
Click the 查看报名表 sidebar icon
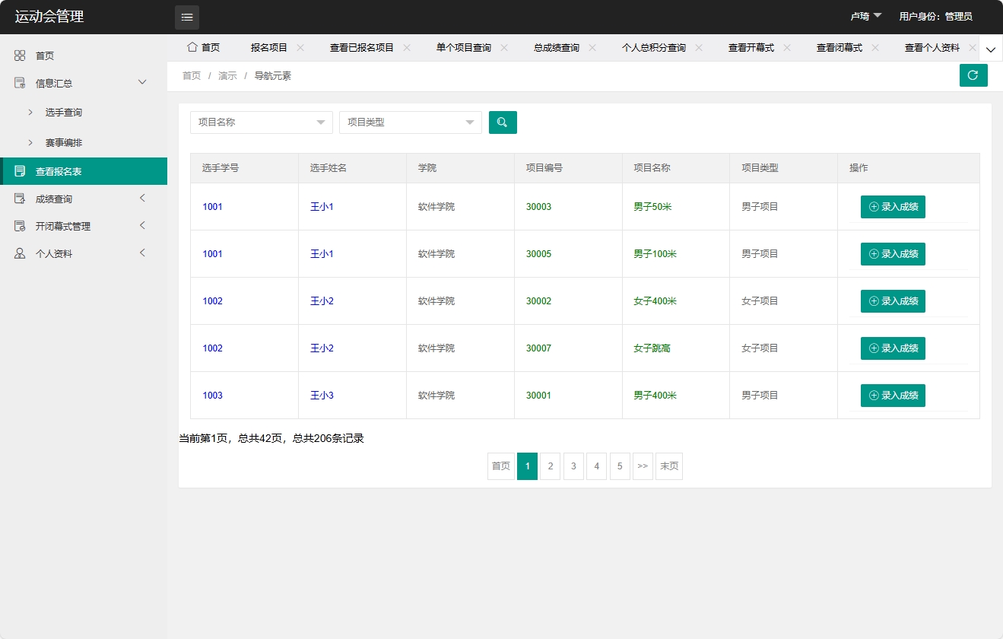(18, 170)
